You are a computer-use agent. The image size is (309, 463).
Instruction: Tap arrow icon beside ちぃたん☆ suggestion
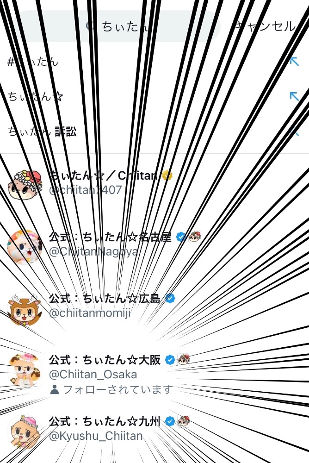coord(294,96)
